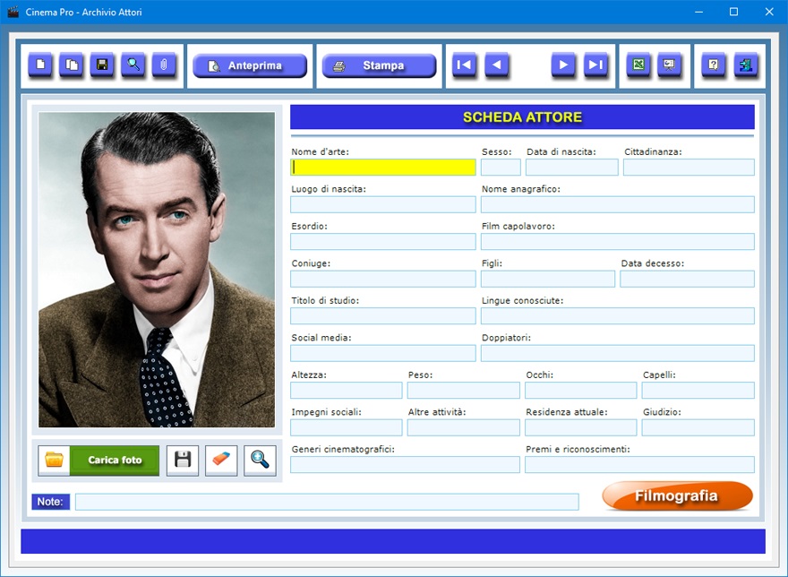Focus the Data decesso field
Screen dimensions: 788x577
point(687,279)
